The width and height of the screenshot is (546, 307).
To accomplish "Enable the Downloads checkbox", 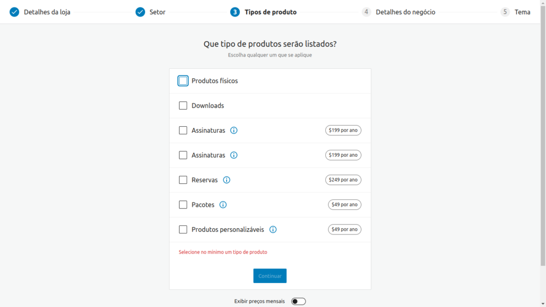I will (183, 105).
